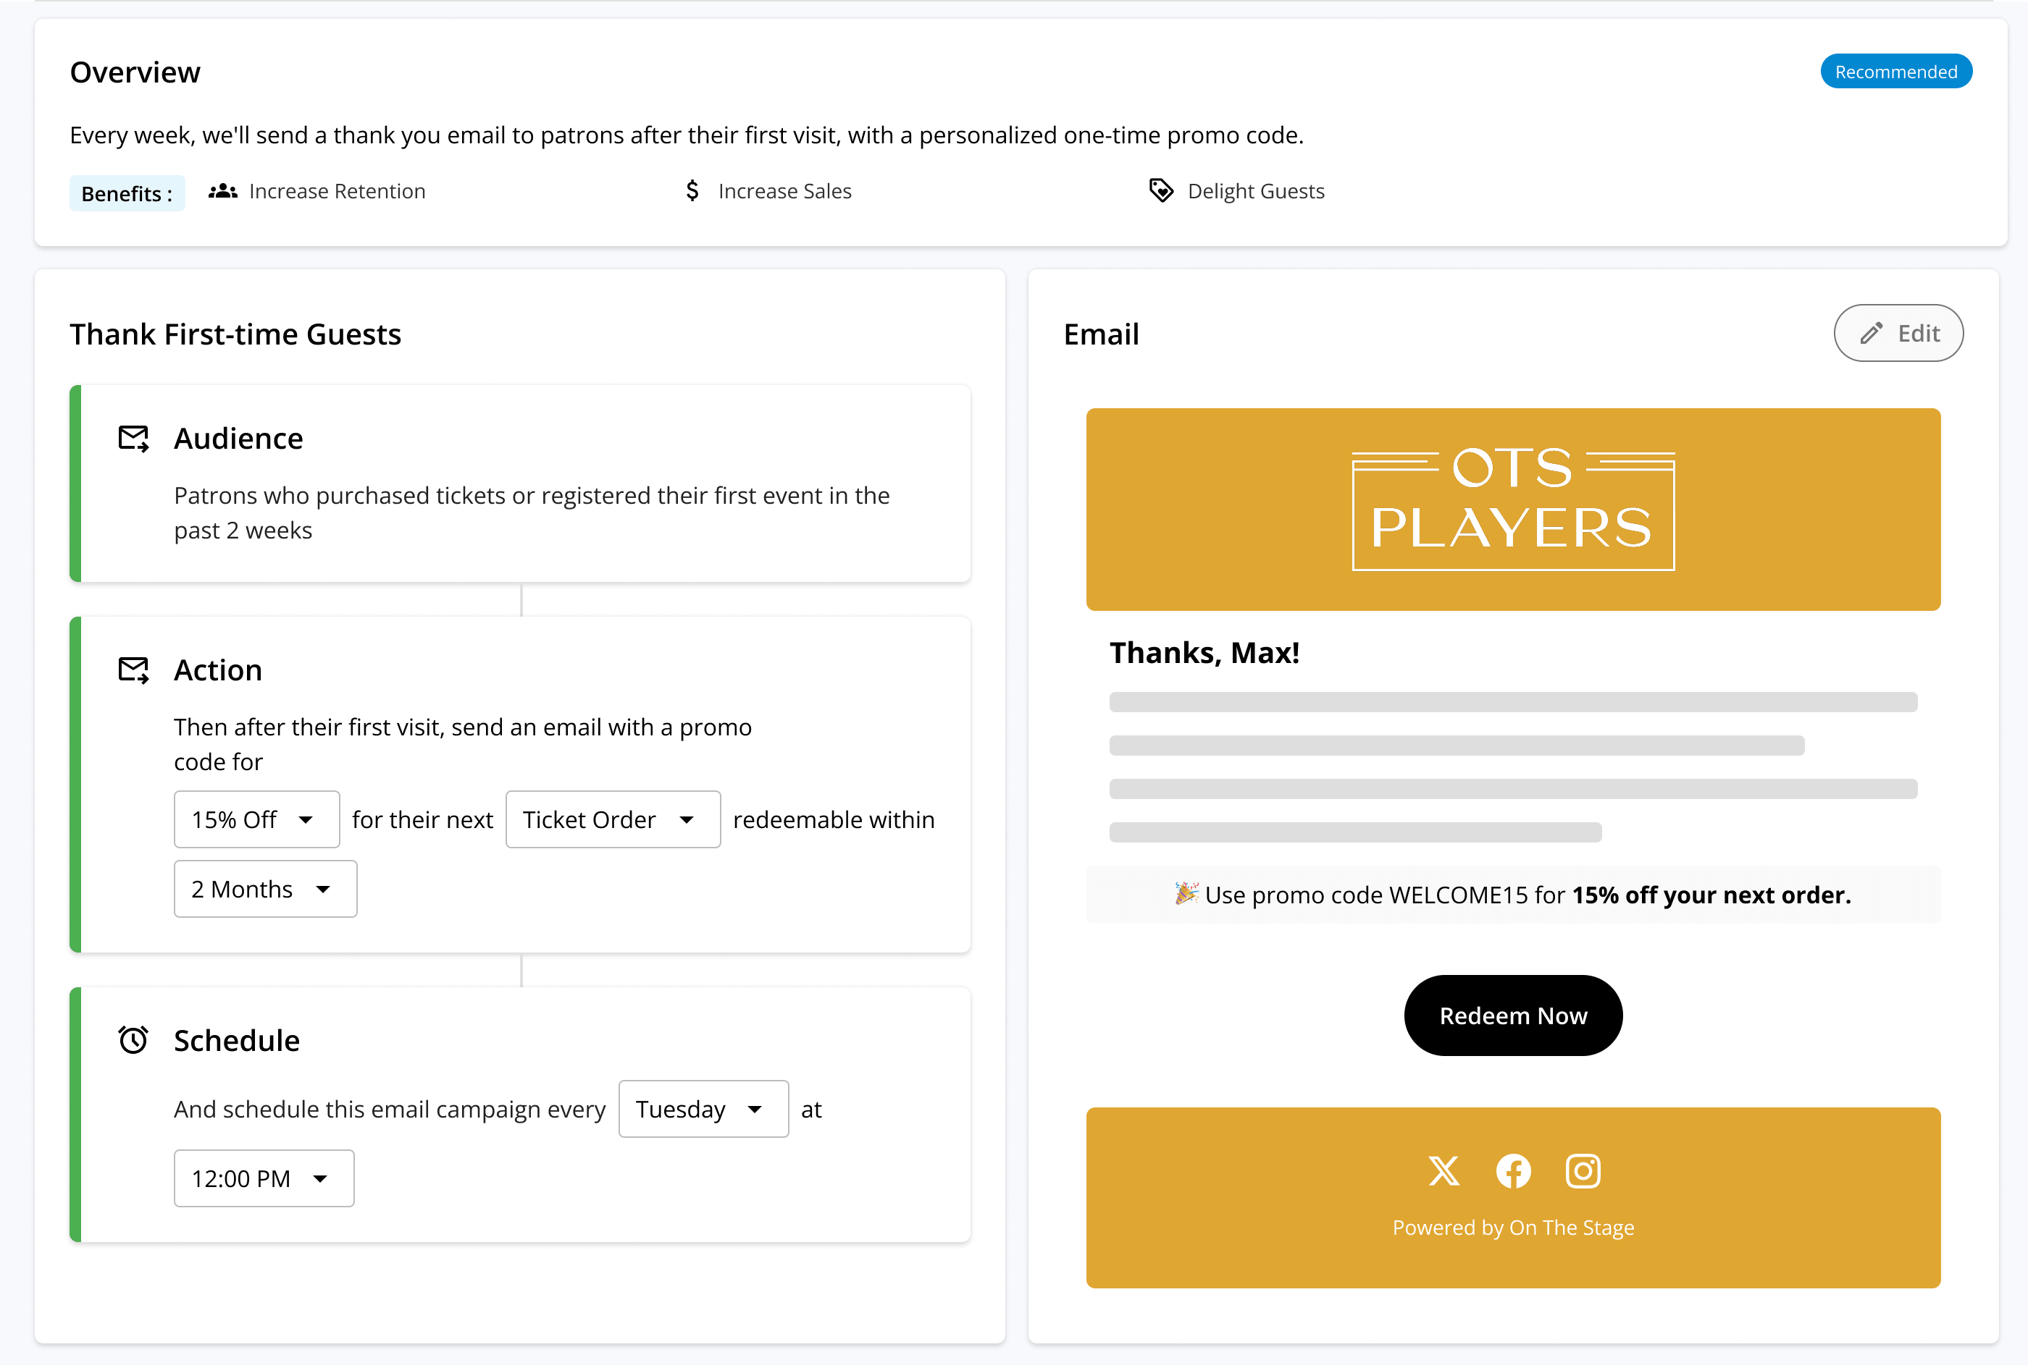Click the 'Increase Sales' benefit text

click(x=784, y=191)
